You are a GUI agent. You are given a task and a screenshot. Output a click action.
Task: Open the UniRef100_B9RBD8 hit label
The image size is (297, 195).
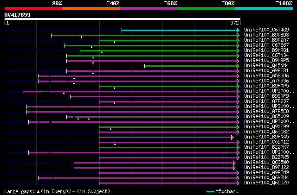coord(266,35)
